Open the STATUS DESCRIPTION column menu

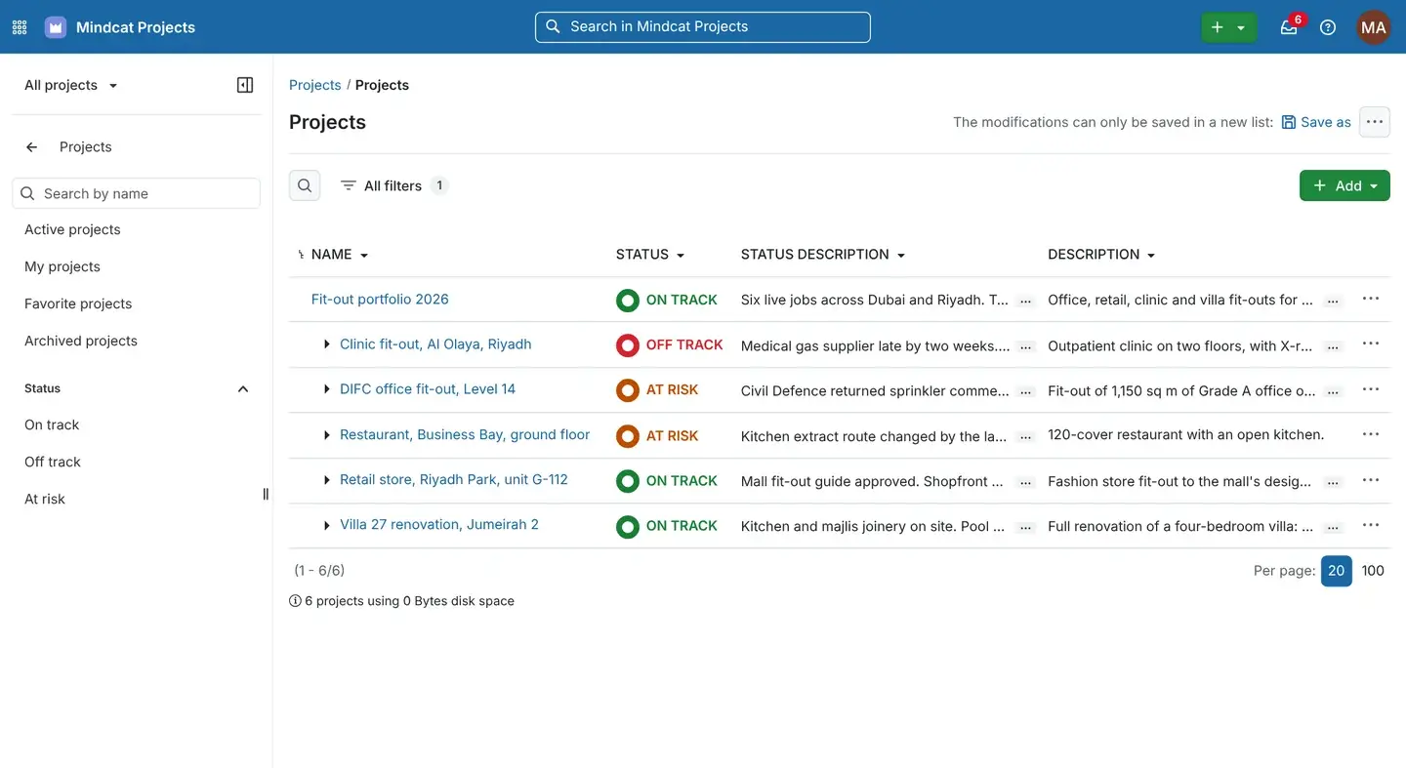(823, 255)
